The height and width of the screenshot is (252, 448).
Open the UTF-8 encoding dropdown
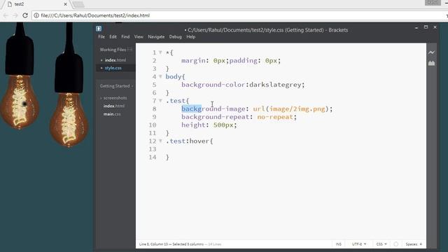[359, 244]
